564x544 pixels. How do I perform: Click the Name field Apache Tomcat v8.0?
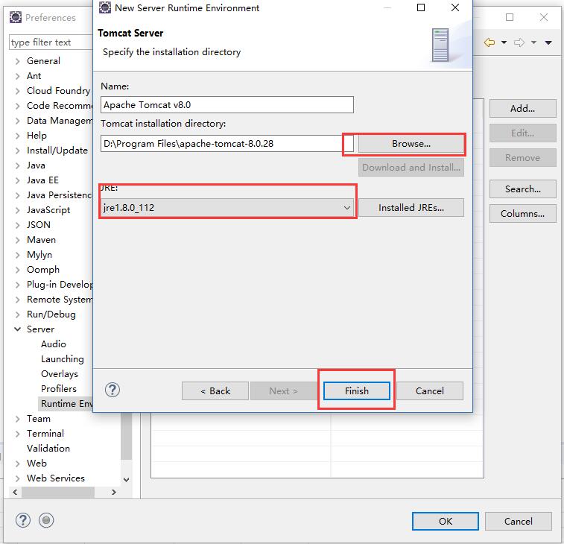(x=227, y=104)
